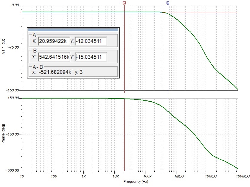Click the 10k tick label on frequency axis

point(114,176)
